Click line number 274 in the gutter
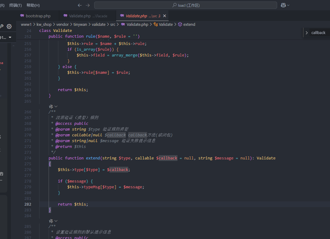This screenshot has width=330, height=239. pos(28,158)
